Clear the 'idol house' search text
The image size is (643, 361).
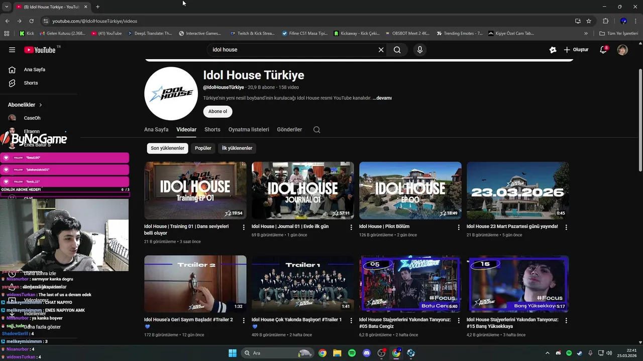[381, 50]
